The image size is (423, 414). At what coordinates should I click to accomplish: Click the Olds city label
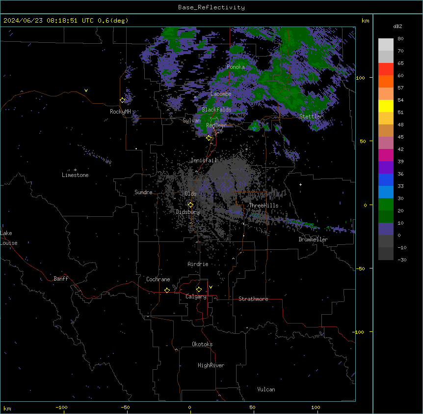pyautogui.click(x=190, y=194)
